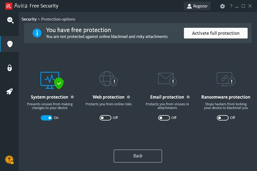
Task: Click Activate full protection
Action: pos(216,33)
